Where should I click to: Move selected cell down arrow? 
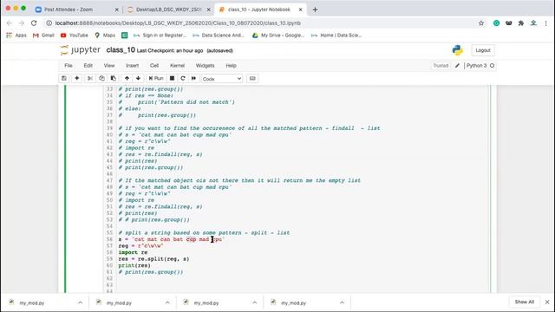[139, 78]
